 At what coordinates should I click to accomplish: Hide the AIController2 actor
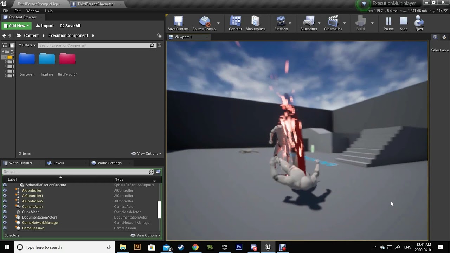point(5,201)
